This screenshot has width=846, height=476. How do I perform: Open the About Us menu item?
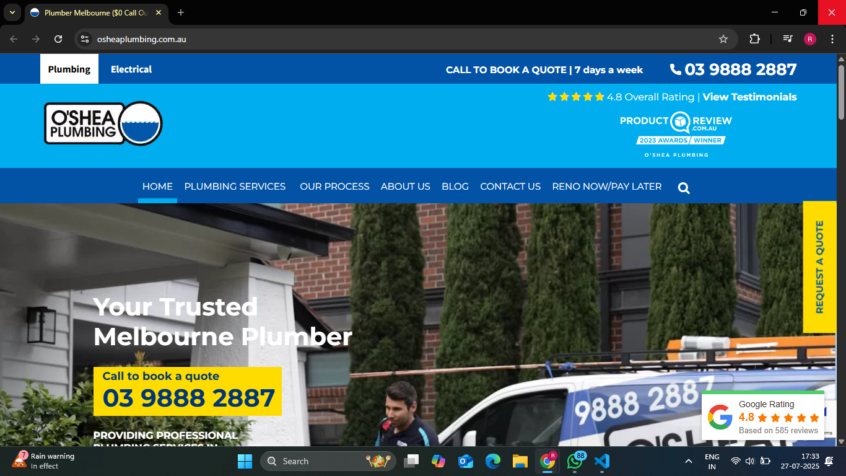pyautogui.click(x=405, y=187)
